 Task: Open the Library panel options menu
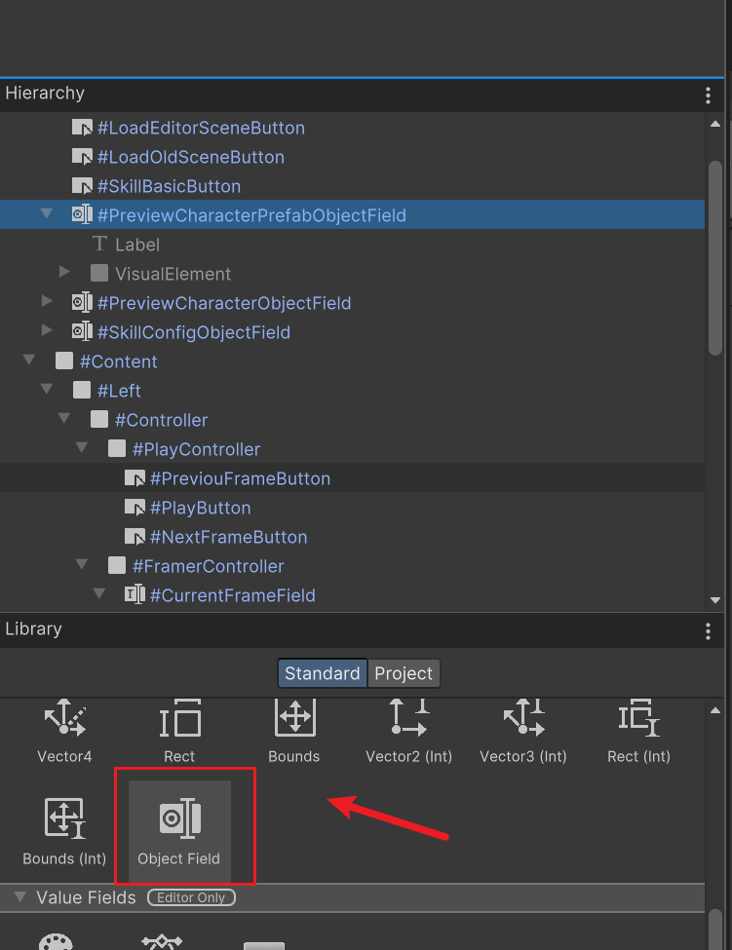tap(708, 631)
